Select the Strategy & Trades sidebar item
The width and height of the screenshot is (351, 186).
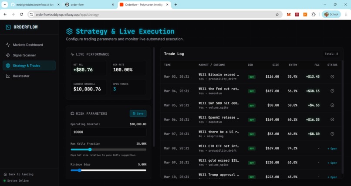(29, 66)
